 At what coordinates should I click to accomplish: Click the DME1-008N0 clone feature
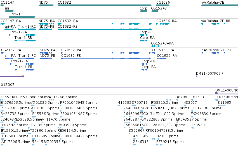(227, 93)
